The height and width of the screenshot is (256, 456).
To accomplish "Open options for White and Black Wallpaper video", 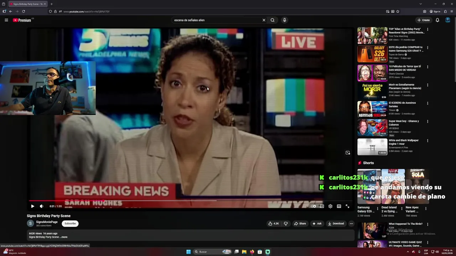I will click(x=427, y=141).
